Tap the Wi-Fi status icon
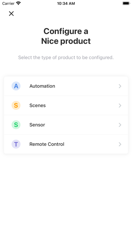The height and width of the screenshot is (234, 132). (x=19, y=3)
